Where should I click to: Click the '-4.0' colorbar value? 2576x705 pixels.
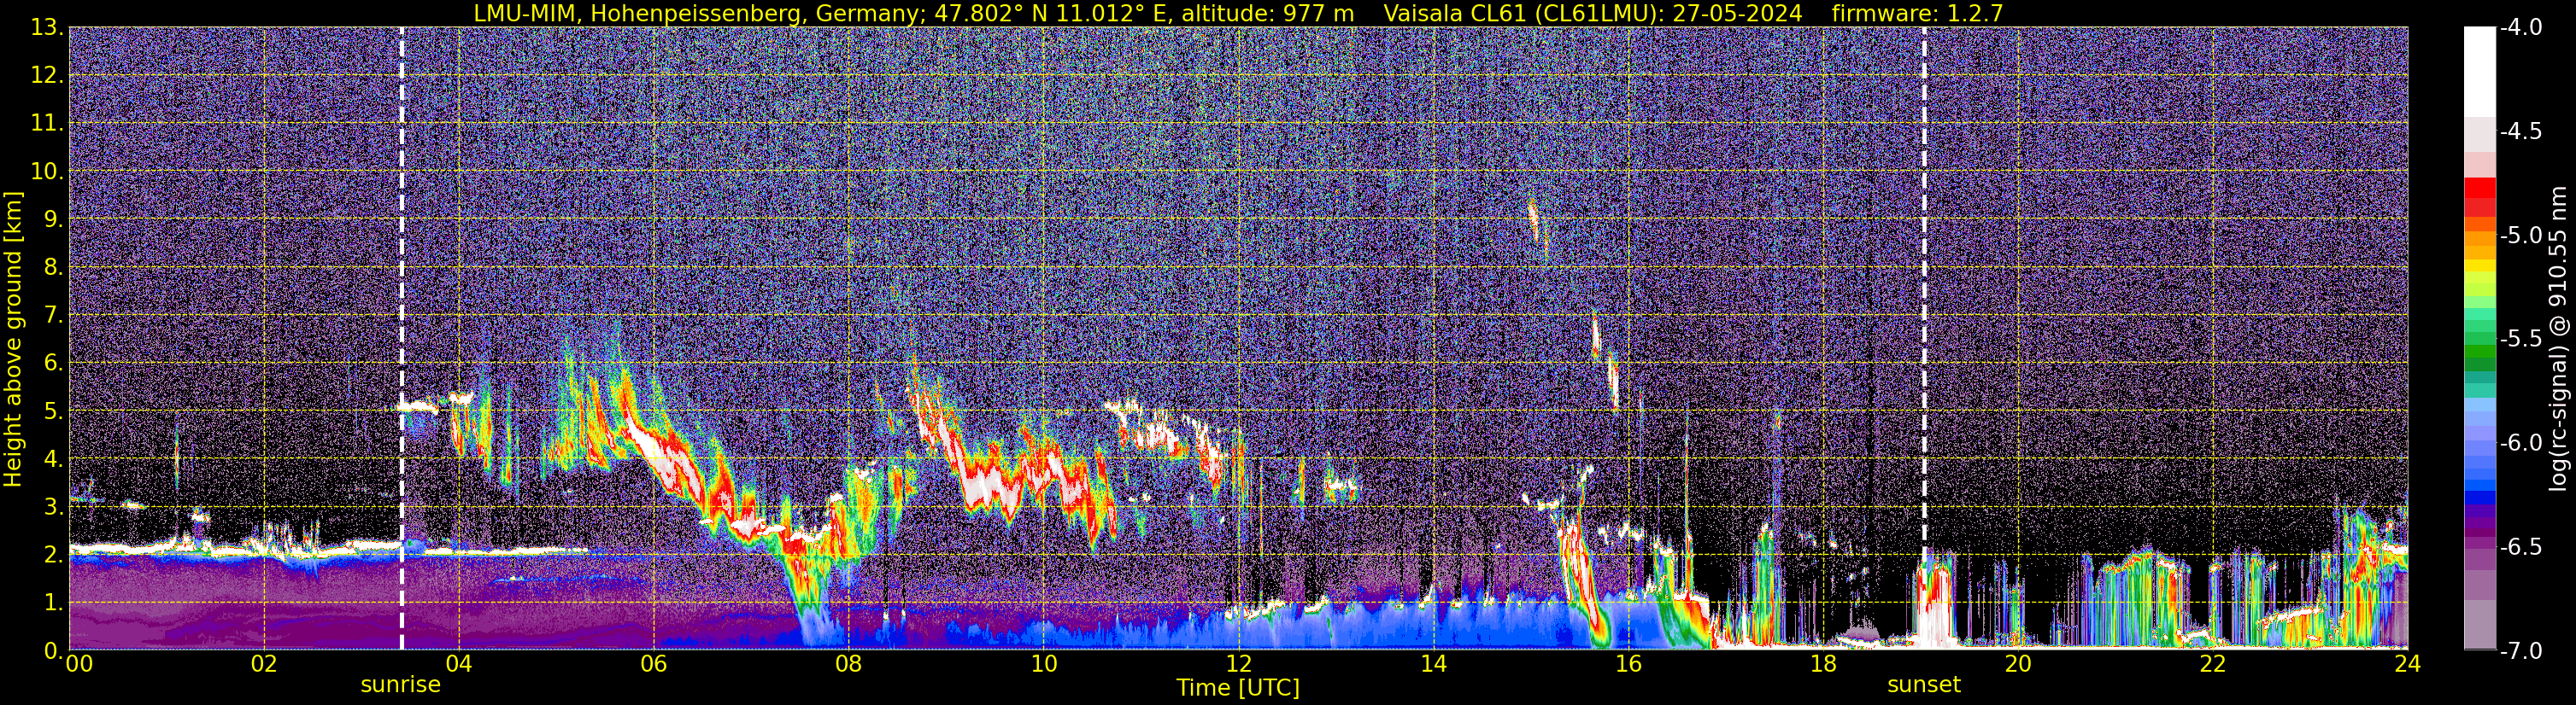(x=2520, y=28)
